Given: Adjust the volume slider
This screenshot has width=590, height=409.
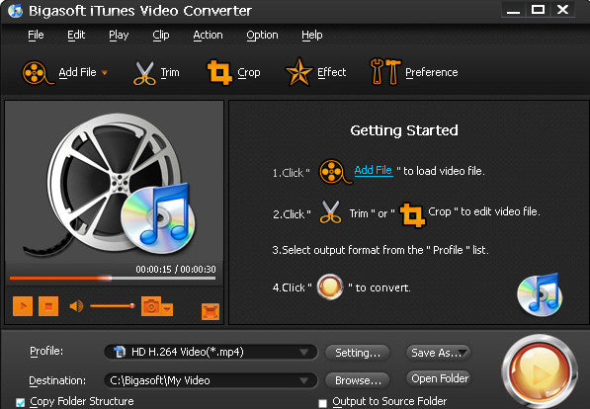Looking at the screenshot, I should click(113, 306).
